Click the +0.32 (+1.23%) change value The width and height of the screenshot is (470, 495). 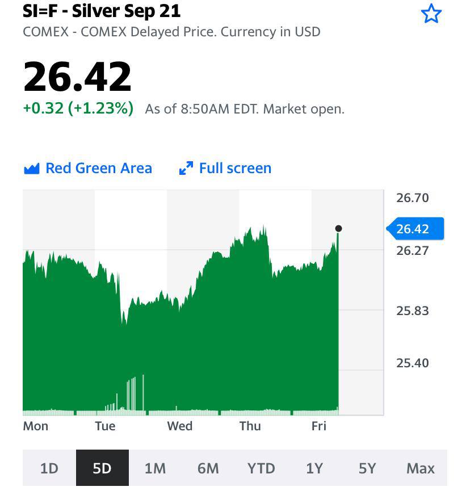[78, 108]
